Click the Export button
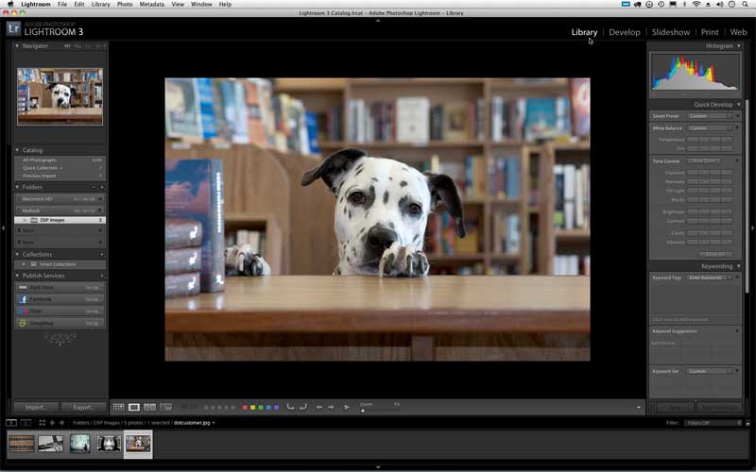Viewport: 756px width, 472px height. point(83,407)
